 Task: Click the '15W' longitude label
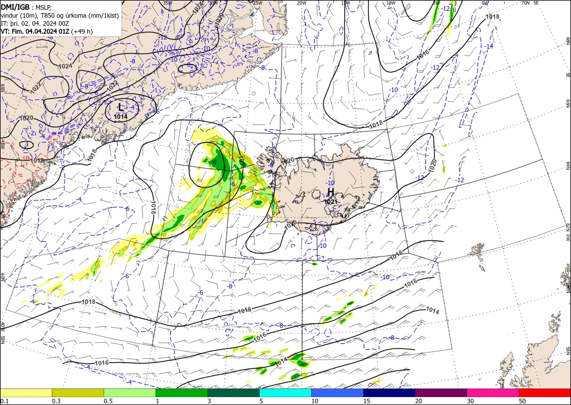(346, 3)
